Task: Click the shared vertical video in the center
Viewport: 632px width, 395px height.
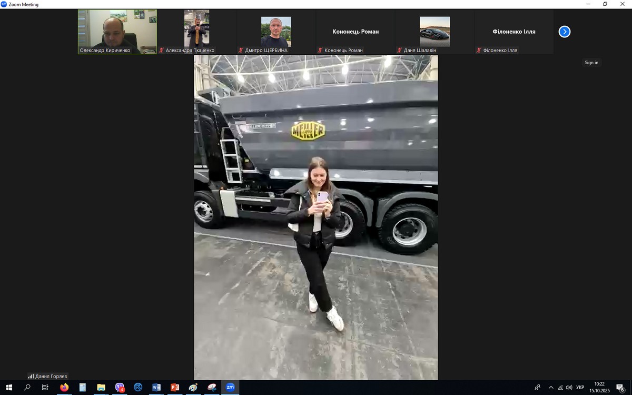Action: [x=315, y=217]
